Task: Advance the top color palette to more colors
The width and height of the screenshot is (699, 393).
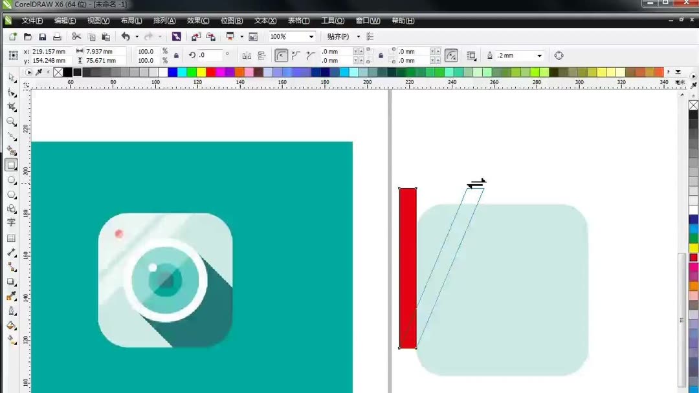Action: [x=668, y=72]
